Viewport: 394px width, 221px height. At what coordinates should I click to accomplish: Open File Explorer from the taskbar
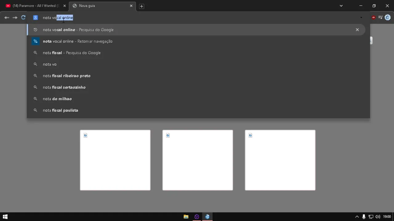[186, 217]
